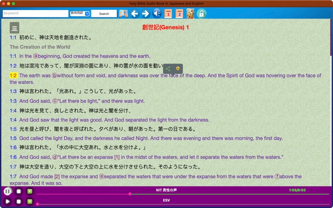The image size is (333, 208).
Task: Select Japanese verse 1:4 神は光を見て
Action: (x=75, y=111)
